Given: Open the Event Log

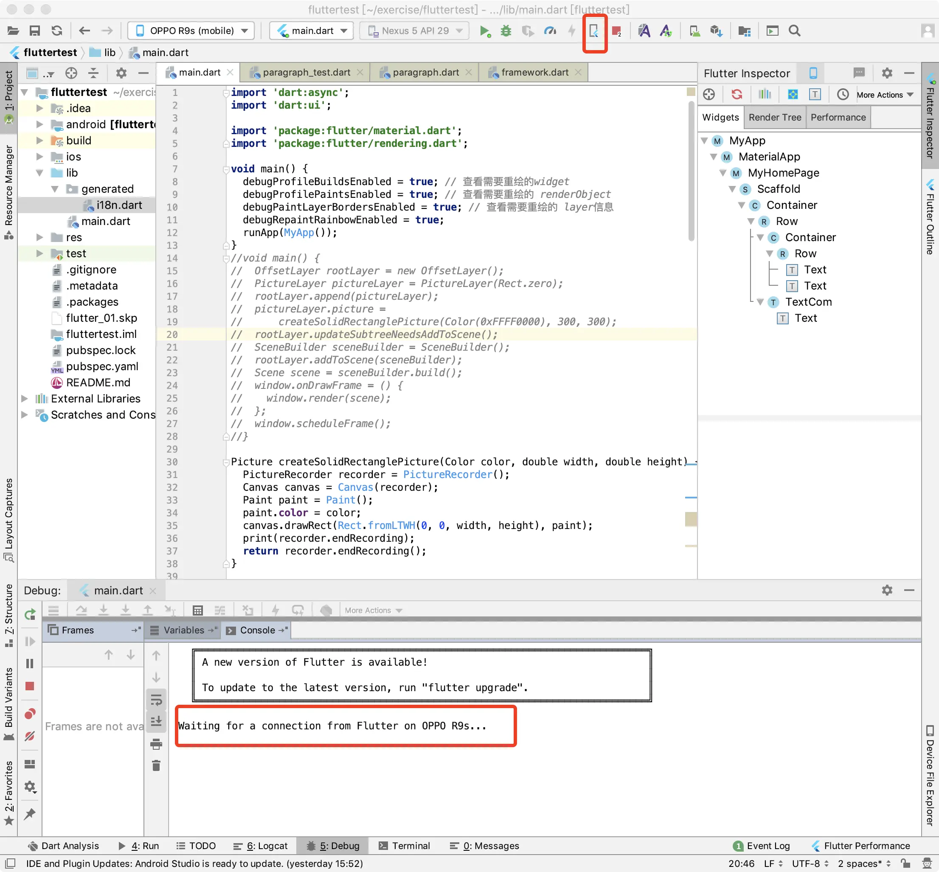Looking at the screenshot, I should click(762, 846).
